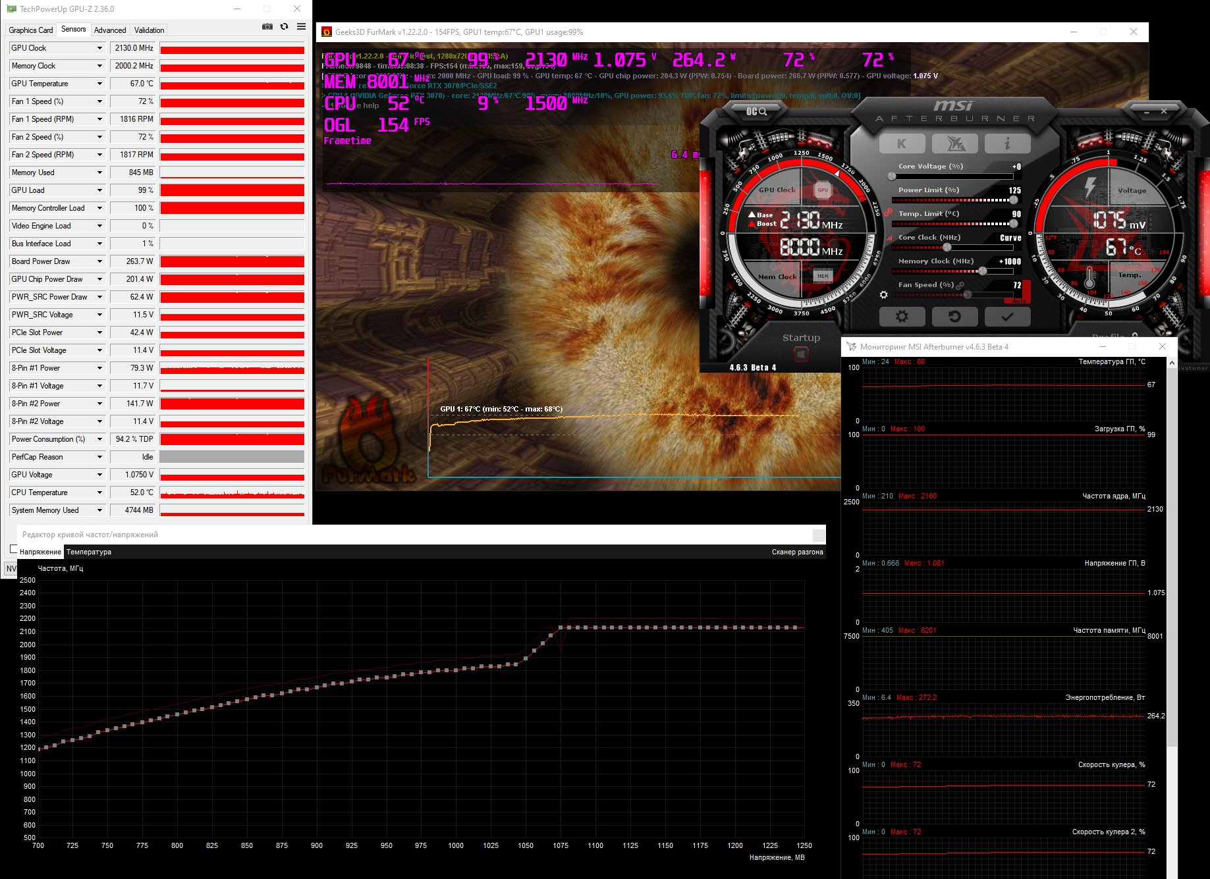Click the Memory Clock slider handle
Image resolution: width=1210 pixels, height=879 pixels.
tap(983, 271)
